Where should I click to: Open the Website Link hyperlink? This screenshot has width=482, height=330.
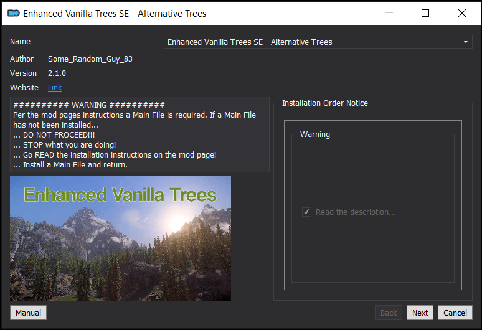click(55, 88)
